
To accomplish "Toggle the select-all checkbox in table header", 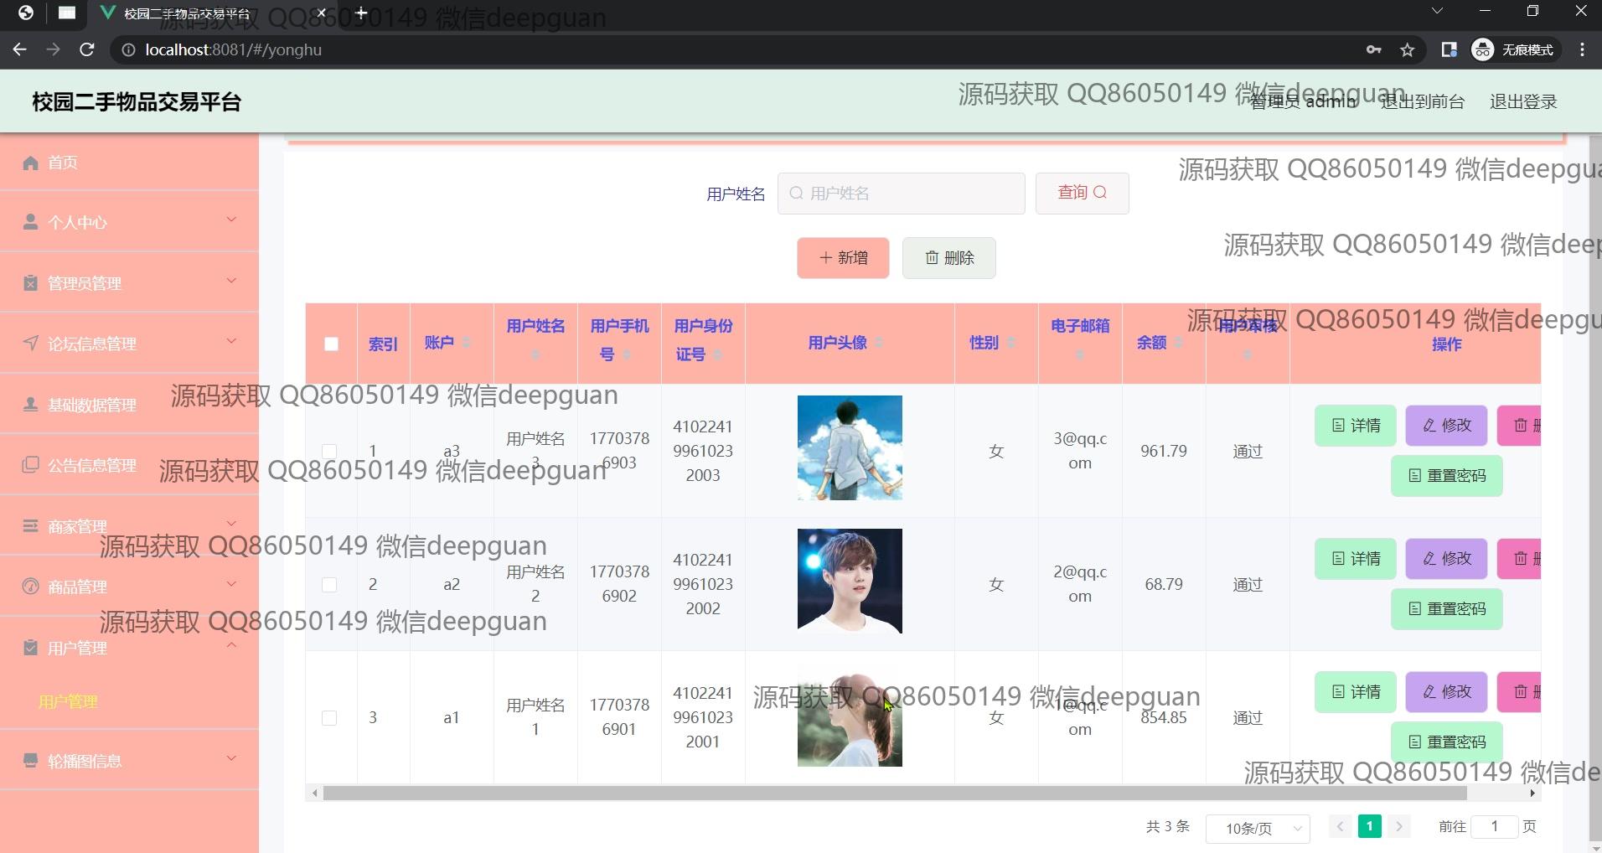I will (x=331, y=344).
